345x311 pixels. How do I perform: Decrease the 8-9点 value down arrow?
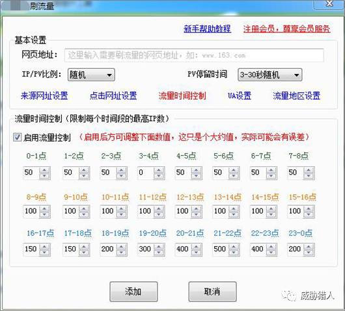click(x=45, y=215)
